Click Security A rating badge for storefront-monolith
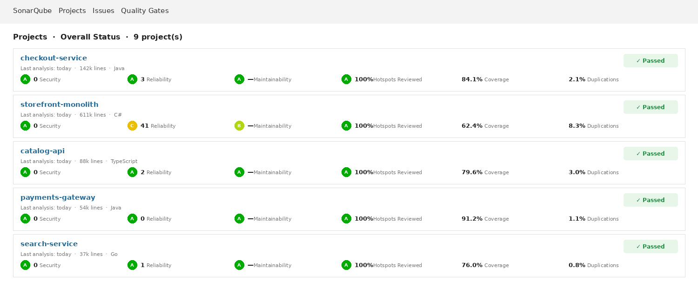This screenshot has width=698, height=288. pyautogui.click(x=25, y=126)
